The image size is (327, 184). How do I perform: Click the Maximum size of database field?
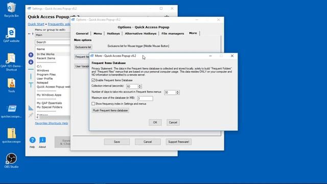tap(145, 98)
